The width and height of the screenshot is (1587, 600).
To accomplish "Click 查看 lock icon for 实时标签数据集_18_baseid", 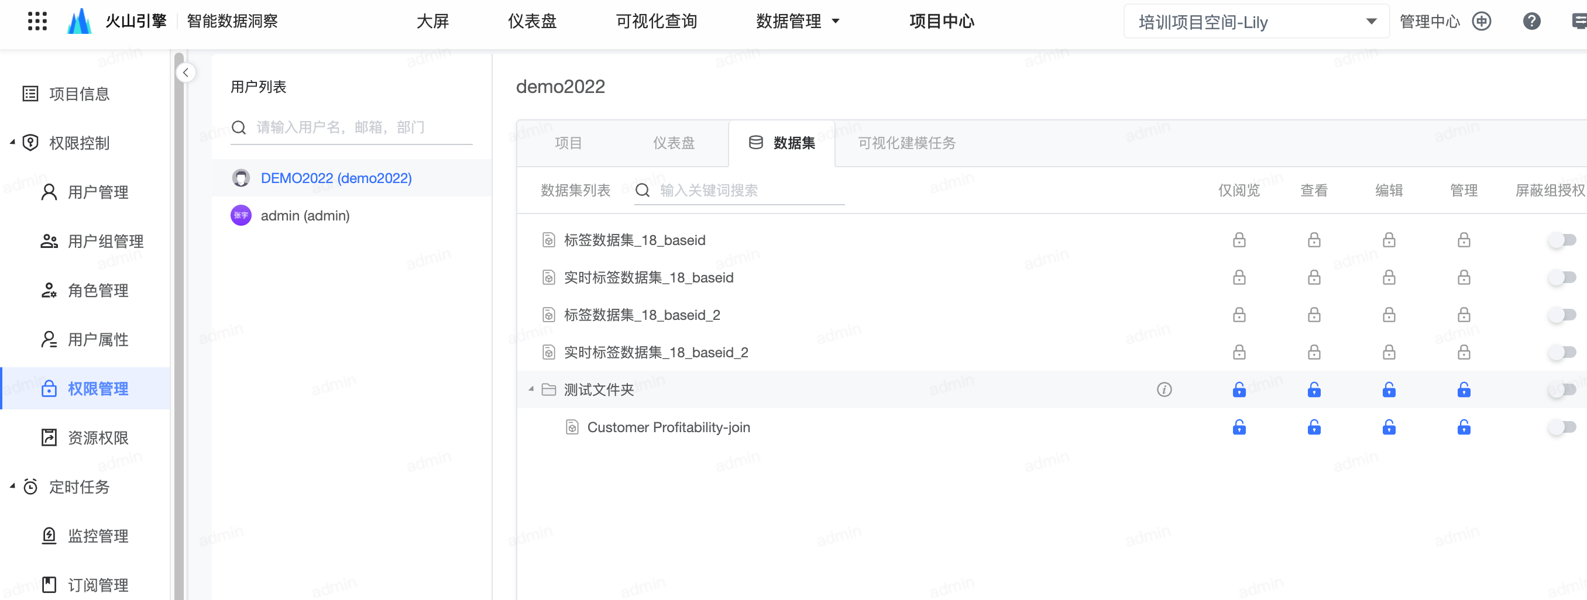I will pyautogui.click(x=1314, y=278).
